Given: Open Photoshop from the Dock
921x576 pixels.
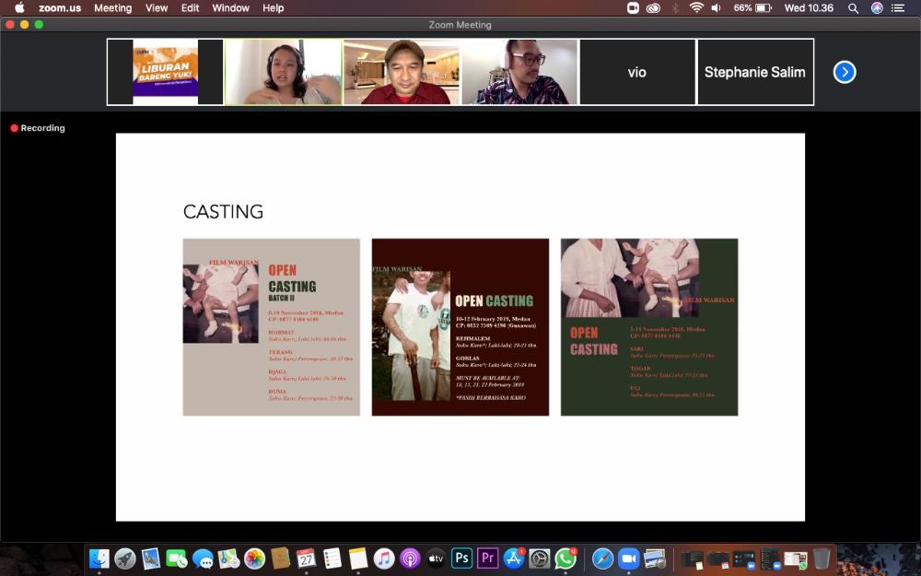Looking at the screenshot, I should tap(462, 558).
